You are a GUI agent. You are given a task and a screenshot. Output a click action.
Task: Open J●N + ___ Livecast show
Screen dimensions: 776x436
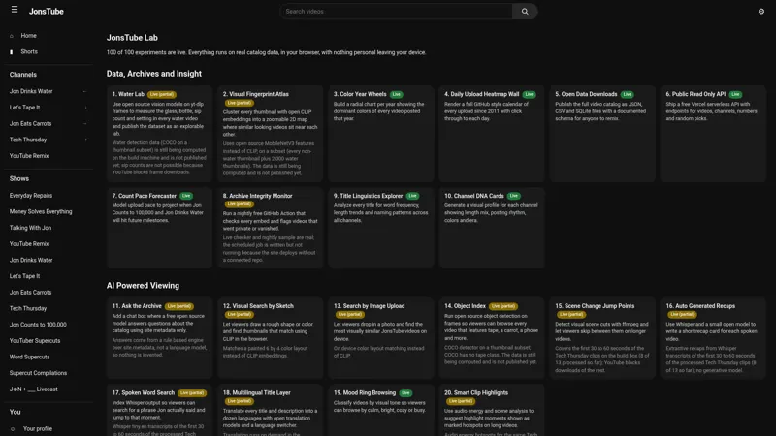pos(33,389)
